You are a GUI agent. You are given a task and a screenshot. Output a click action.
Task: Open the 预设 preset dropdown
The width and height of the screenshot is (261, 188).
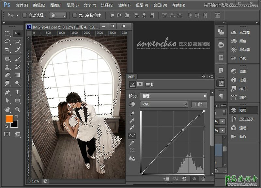(x=173, y=96)
